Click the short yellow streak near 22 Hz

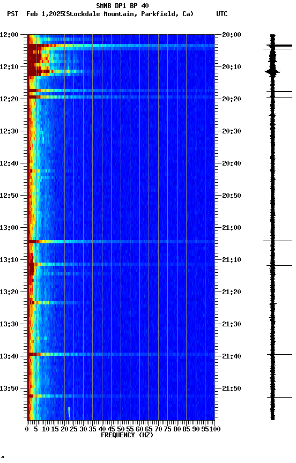point(69,413)
